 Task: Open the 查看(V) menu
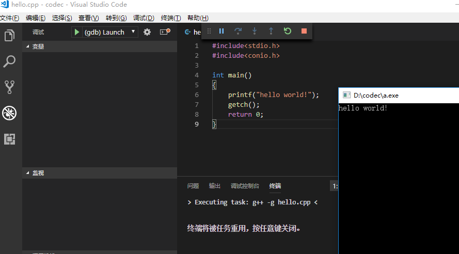tap(89, 18)
